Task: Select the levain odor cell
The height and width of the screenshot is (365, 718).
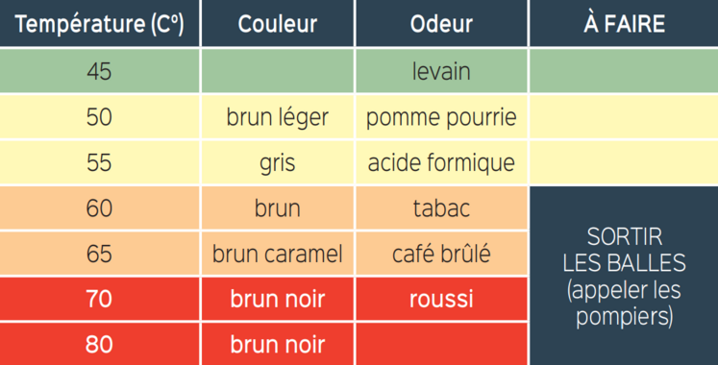Action: (441, 71)
